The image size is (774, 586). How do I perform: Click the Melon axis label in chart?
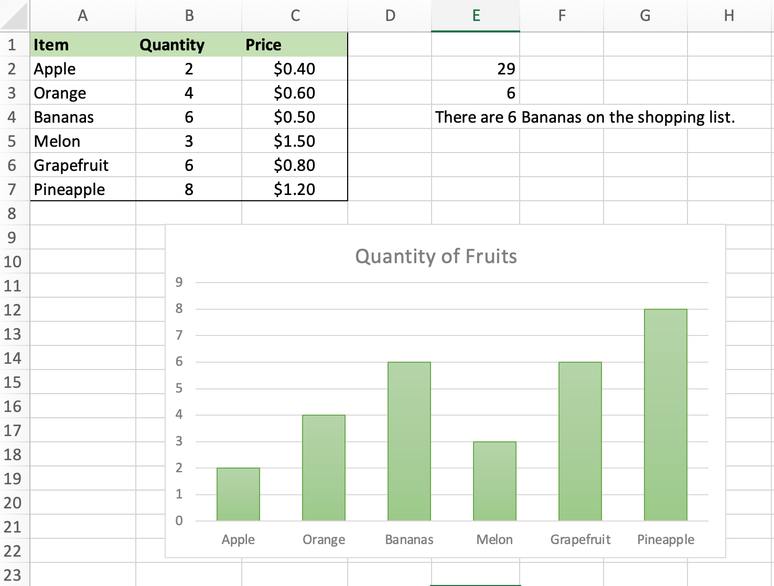click(x=494, y=539)
